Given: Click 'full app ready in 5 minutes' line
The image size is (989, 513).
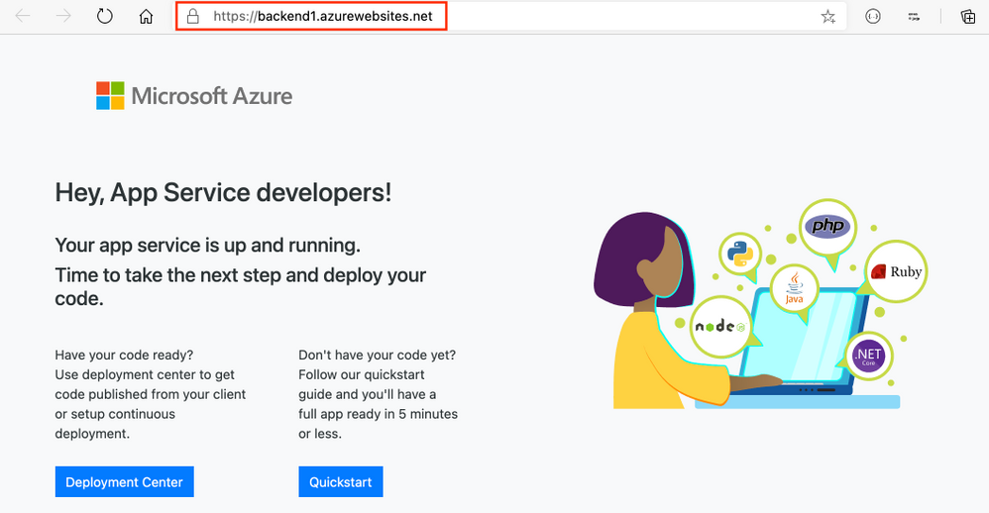Looking at the screenshot, I should [x=378, y=414].
